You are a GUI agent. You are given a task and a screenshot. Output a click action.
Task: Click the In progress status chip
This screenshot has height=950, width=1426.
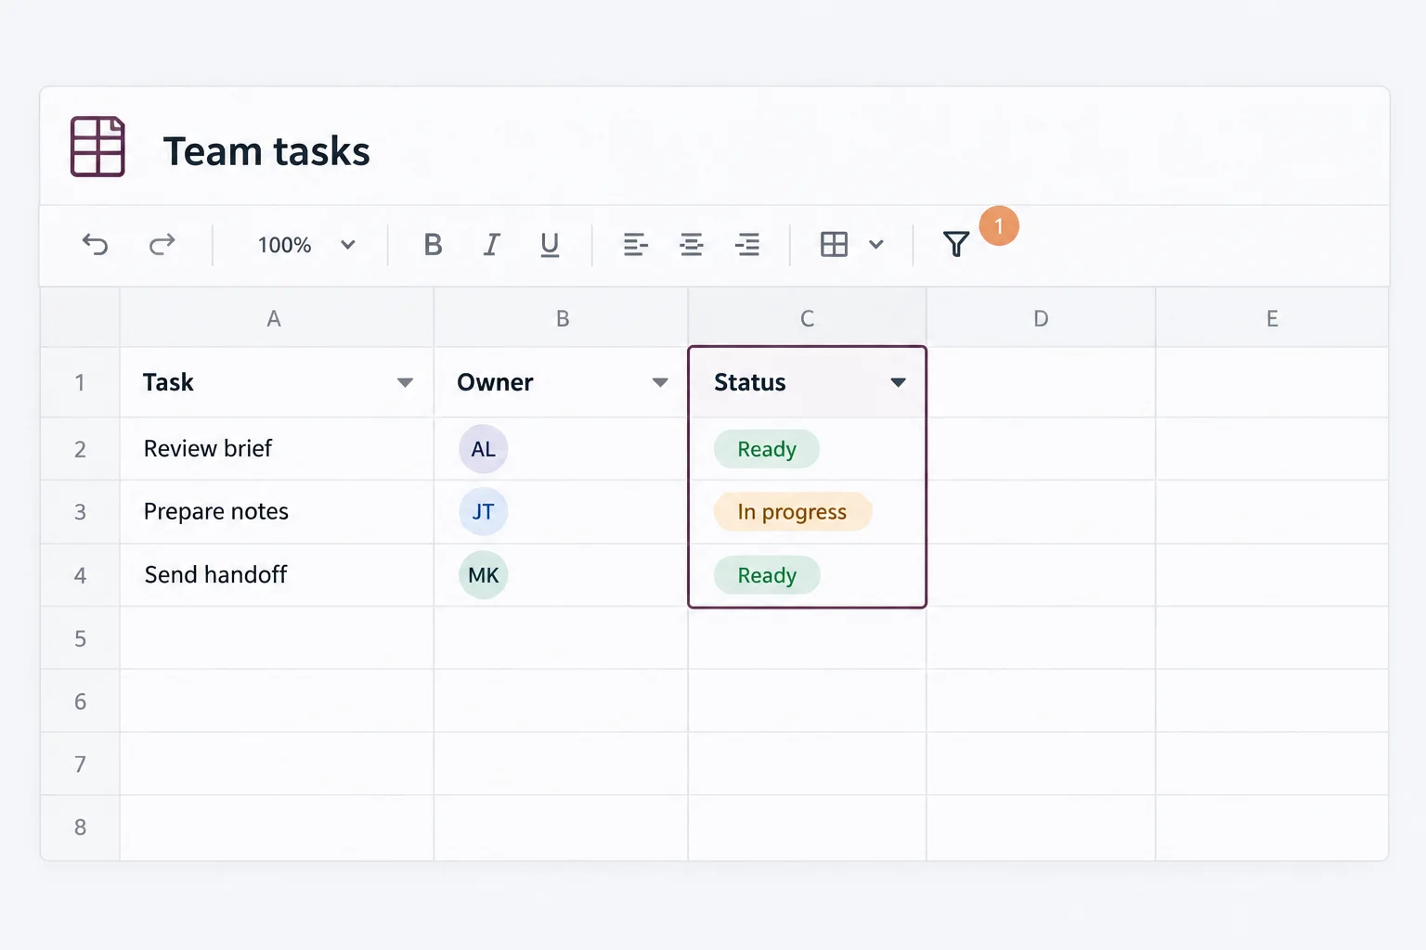(x=792, y=512)
